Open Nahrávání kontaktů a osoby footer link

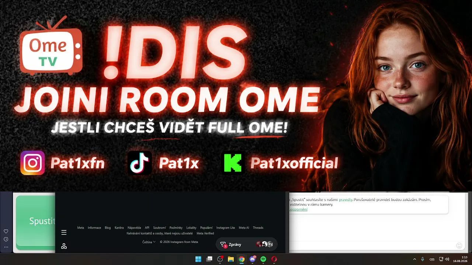160,233
